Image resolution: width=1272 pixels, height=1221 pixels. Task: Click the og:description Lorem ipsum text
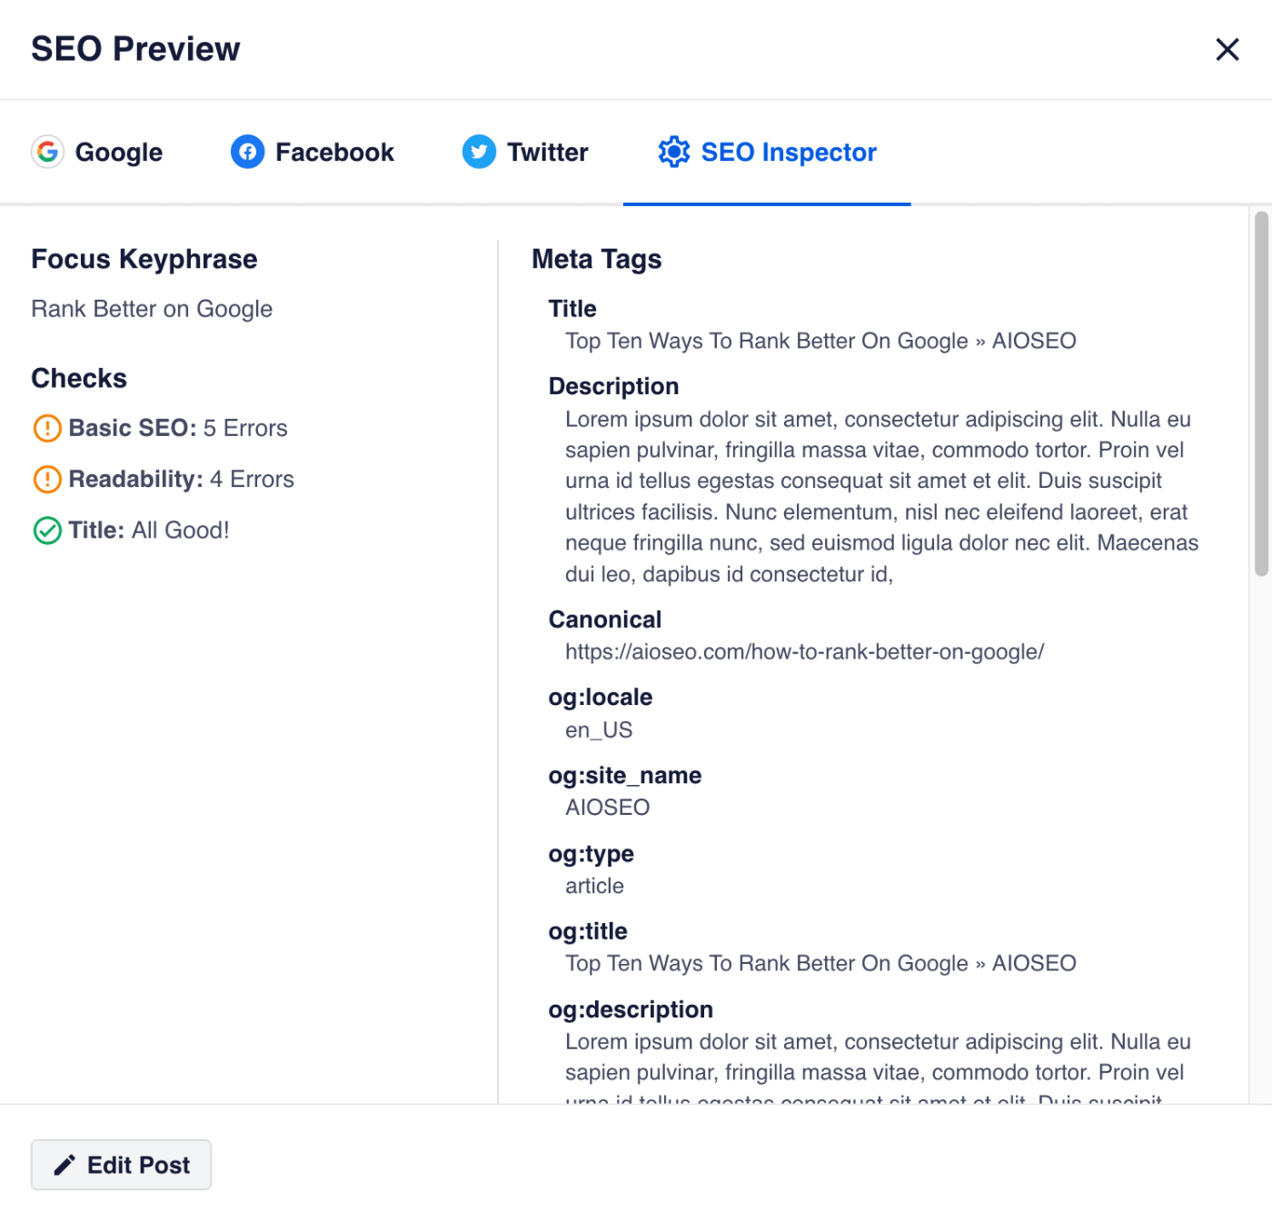(878, 1067)
